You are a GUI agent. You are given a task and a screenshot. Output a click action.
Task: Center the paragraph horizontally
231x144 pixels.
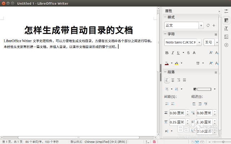173,80
